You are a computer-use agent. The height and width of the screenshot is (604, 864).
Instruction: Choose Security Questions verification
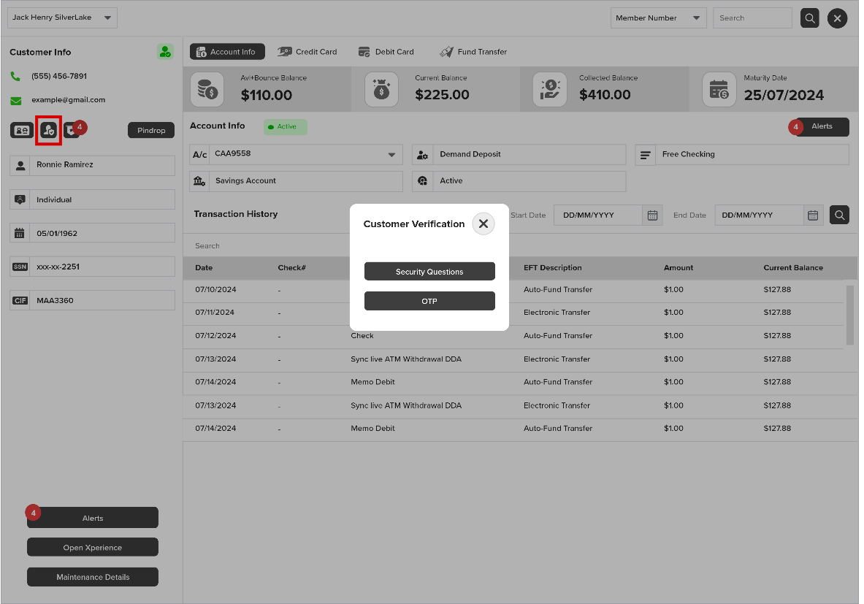pyautogui.click(x=429, y=272)
